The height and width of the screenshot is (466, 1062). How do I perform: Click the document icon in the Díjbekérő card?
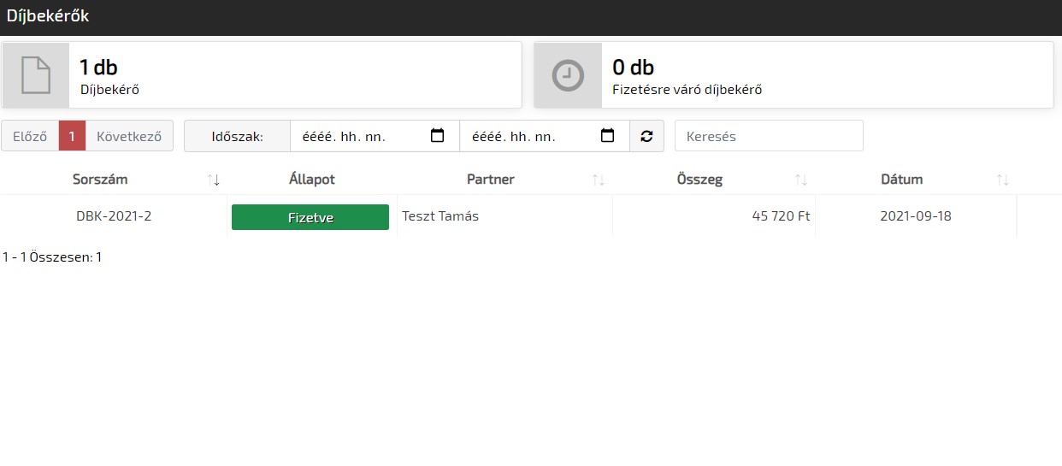pyautogui.click(x=35, y=75)
